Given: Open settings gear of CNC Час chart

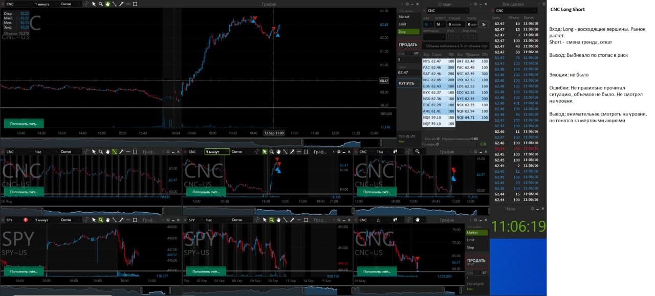Looking at the screenshot, I should [168, 151].
